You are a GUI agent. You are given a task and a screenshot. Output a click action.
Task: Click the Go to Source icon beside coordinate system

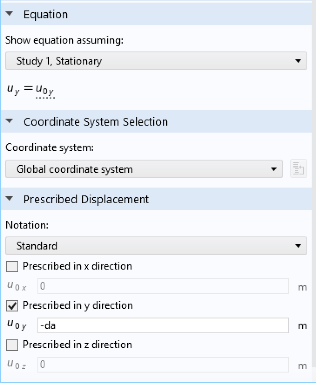(x=299, y=169)
